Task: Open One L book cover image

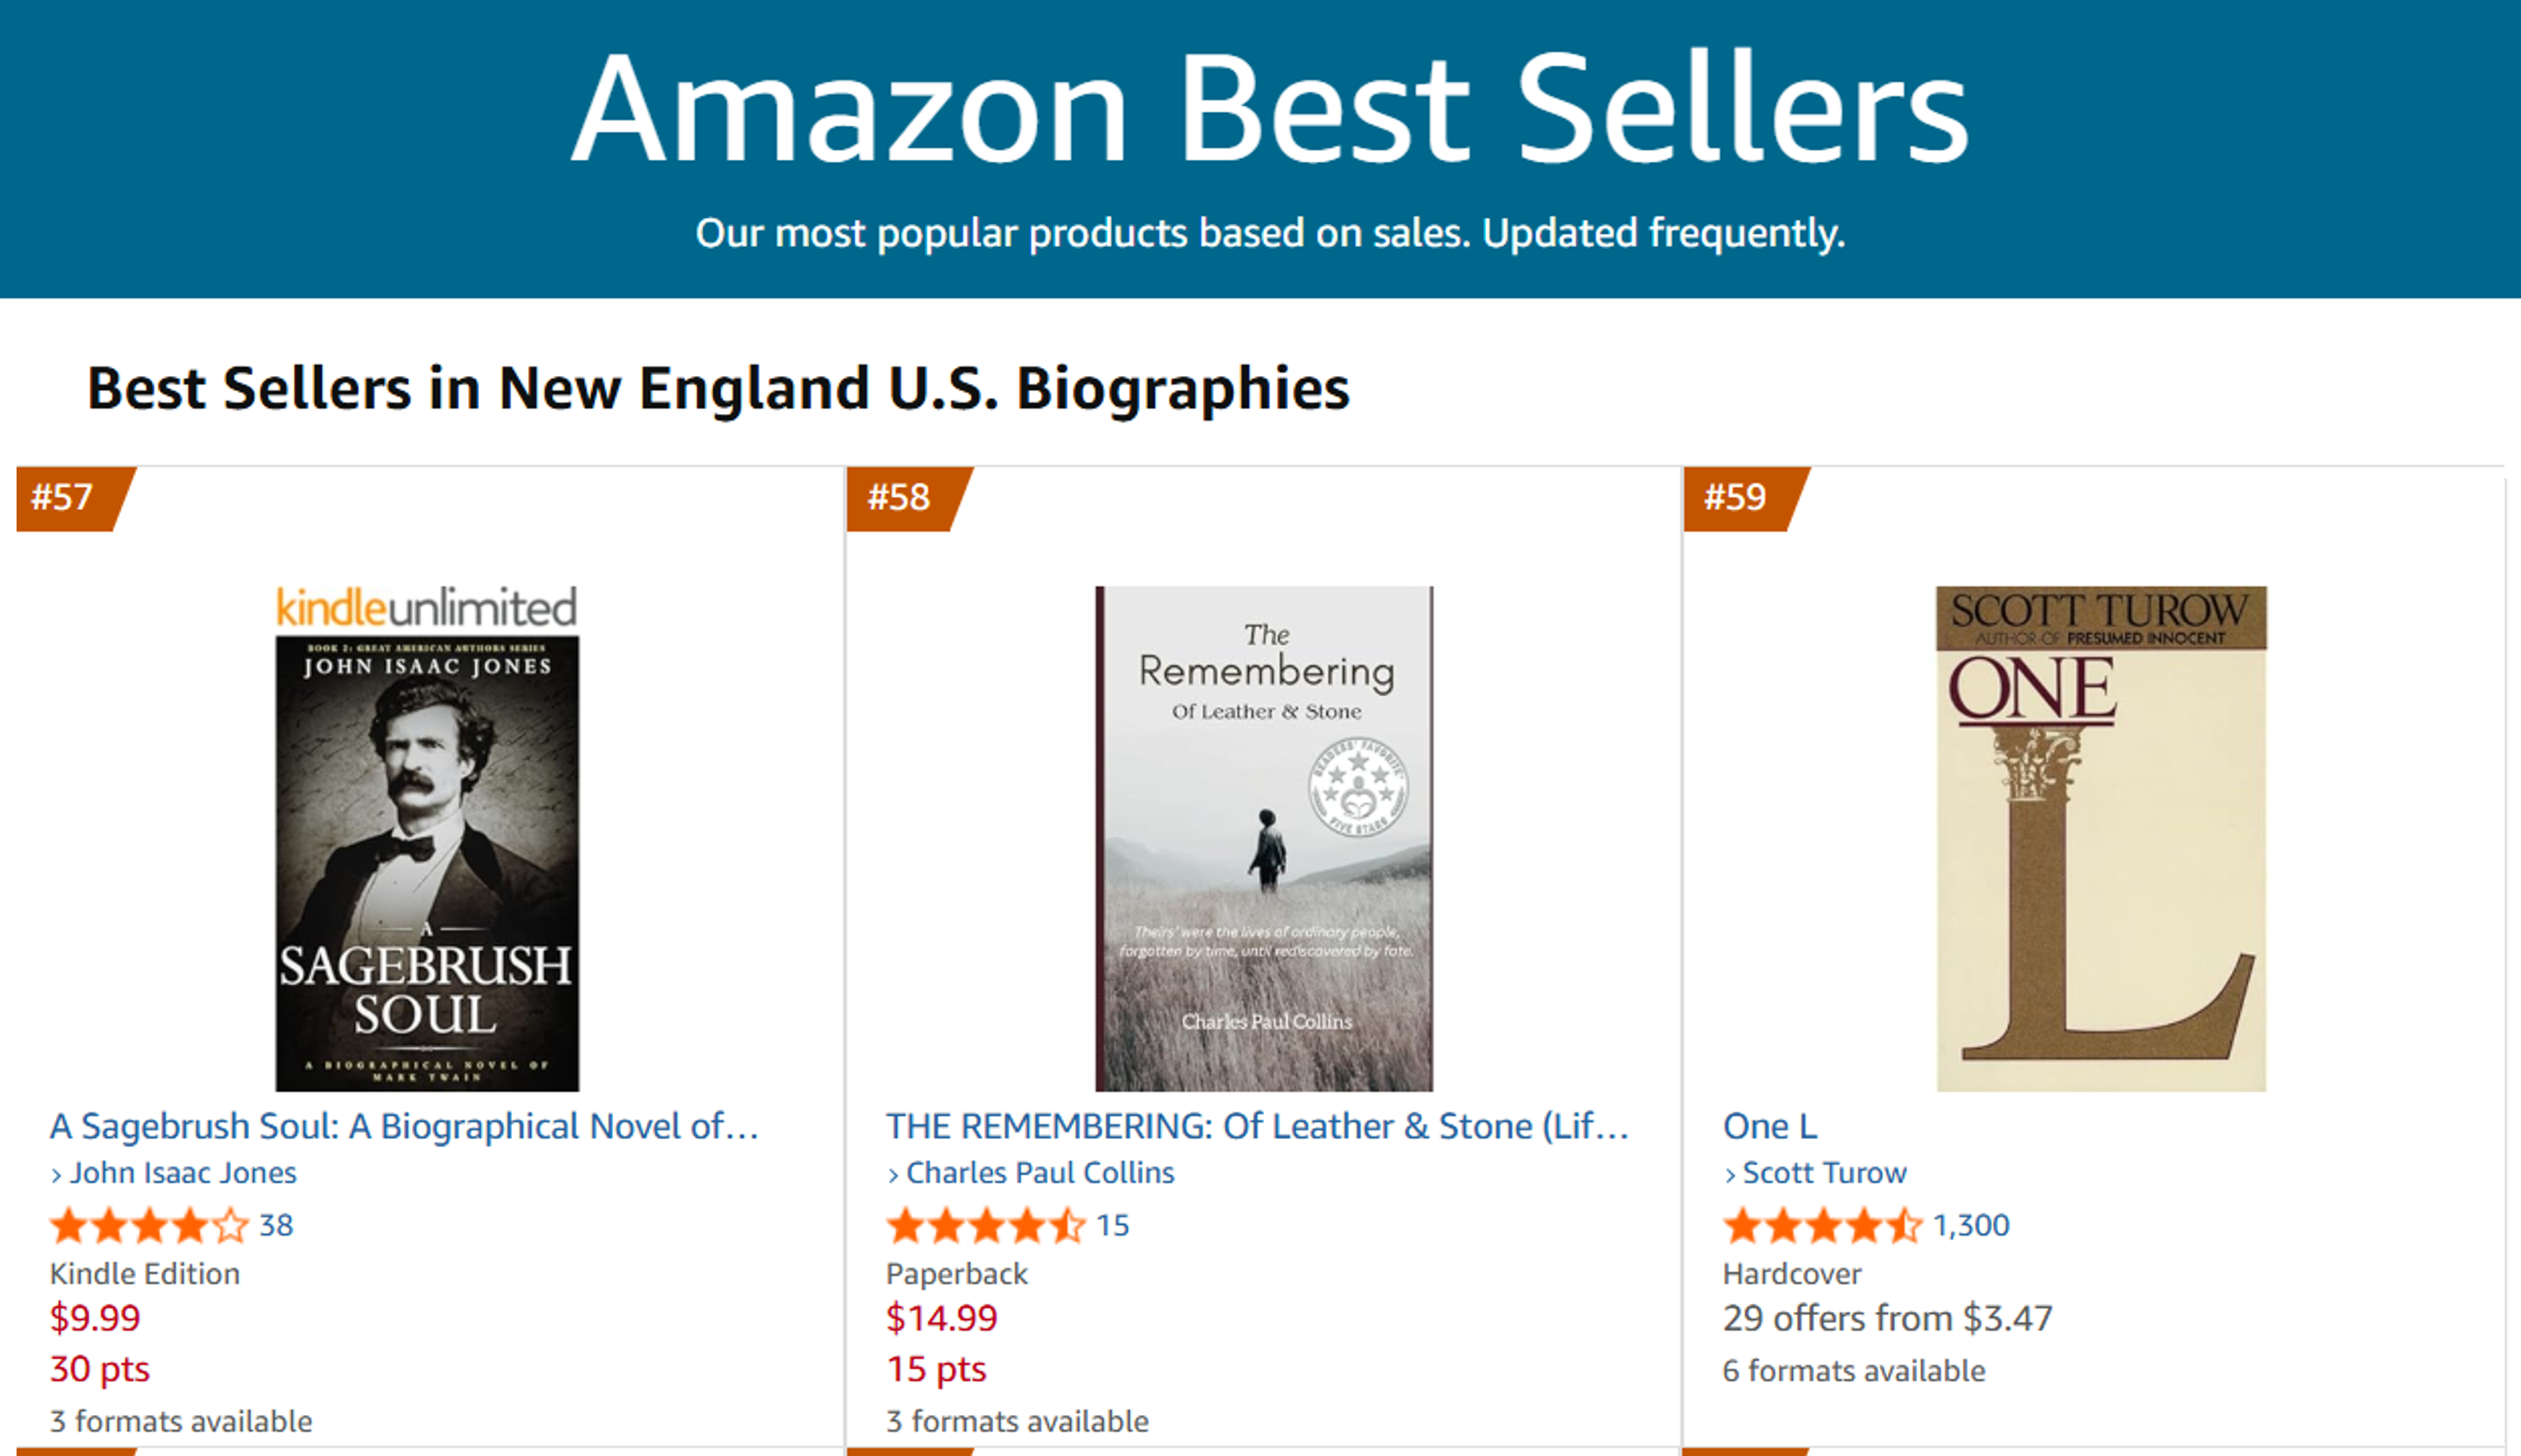Action: click(x=2101, y=838)
